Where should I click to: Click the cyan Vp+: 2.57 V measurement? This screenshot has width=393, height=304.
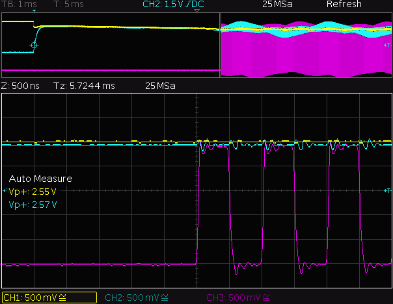pyautogui.click(x=33, y=205)
